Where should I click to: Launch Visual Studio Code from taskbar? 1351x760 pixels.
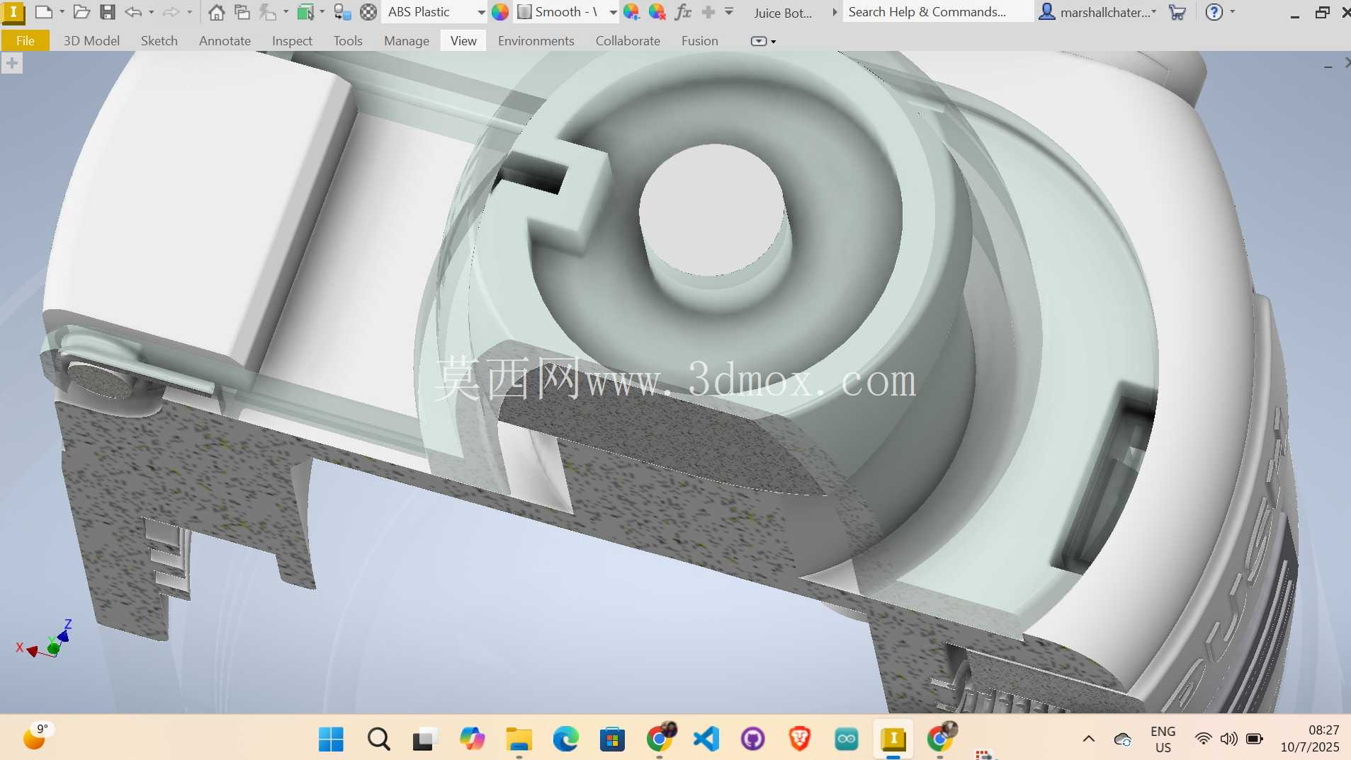click(706, 739)
